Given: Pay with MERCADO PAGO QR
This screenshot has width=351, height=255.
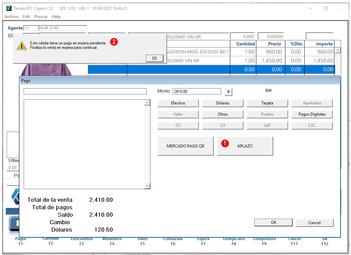Looking at the screenshot, I should pos(186,146).
